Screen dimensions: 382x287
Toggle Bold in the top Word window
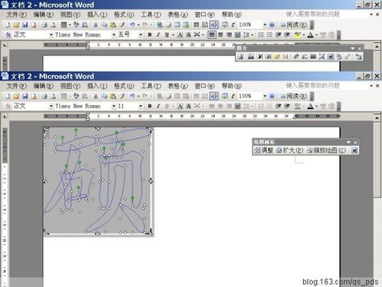click(x=150, y=34)
